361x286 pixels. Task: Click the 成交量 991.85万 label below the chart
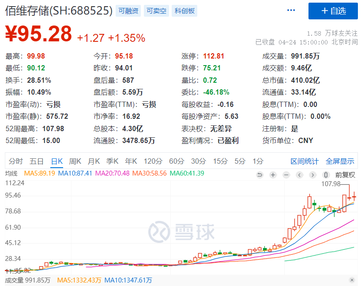pyautogui.click(x=28, y=280)
